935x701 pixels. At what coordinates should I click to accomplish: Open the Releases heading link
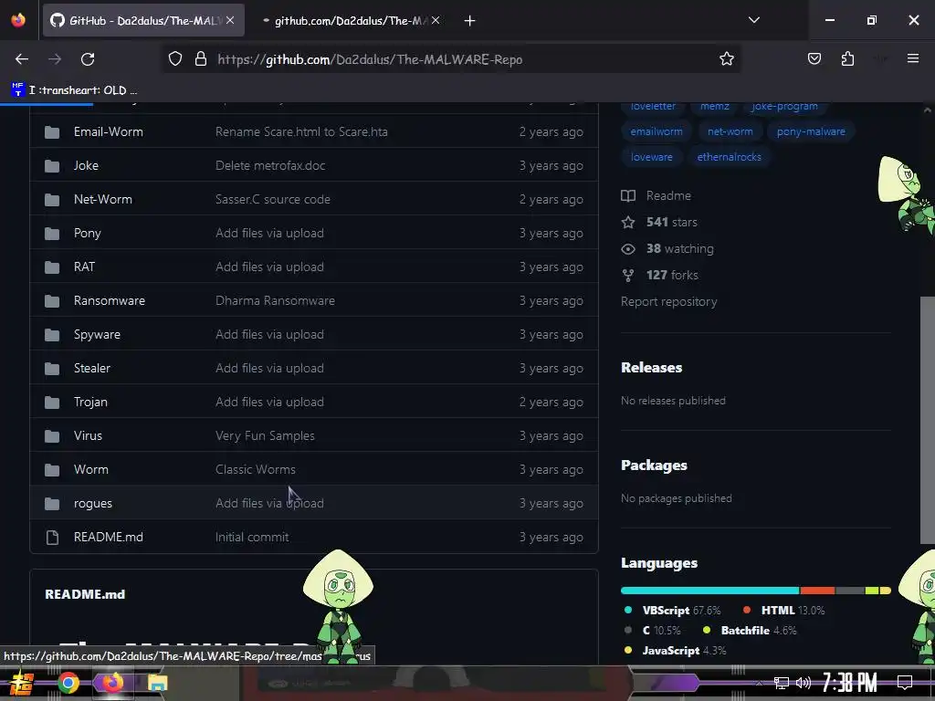tap(651, 367)
